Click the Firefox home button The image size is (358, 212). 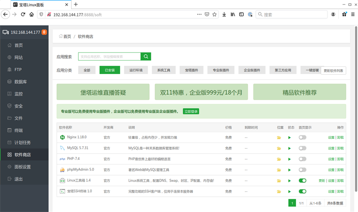click(x=32, y=14)
